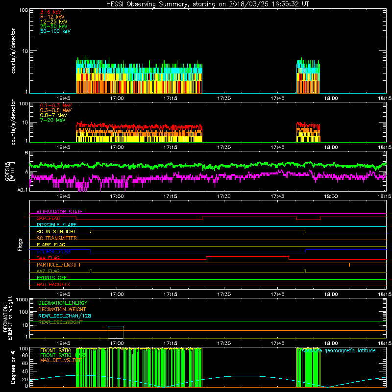Click the counts/s/detector label of top plot
The height and width of the screenshot is (392, 392).
point(13,51)
